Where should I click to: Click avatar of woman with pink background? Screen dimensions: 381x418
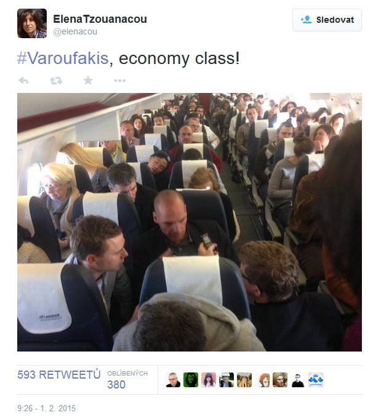[x=209, y=380]
